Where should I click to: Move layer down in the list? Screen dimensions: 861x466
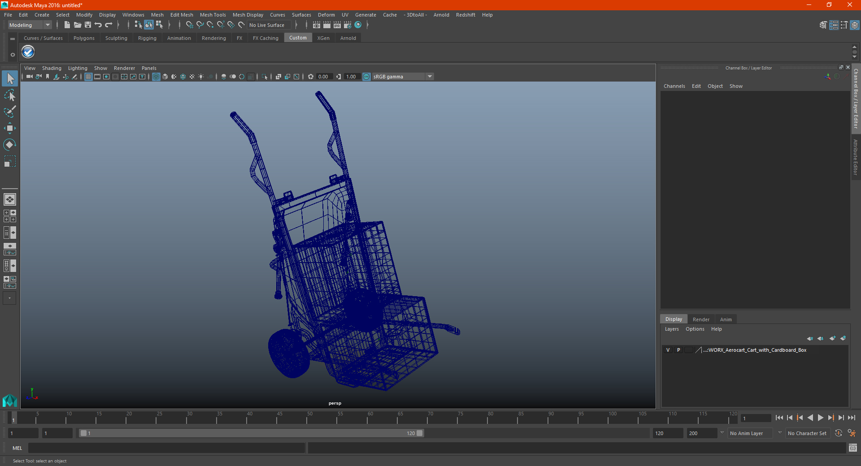coord(821,338)
